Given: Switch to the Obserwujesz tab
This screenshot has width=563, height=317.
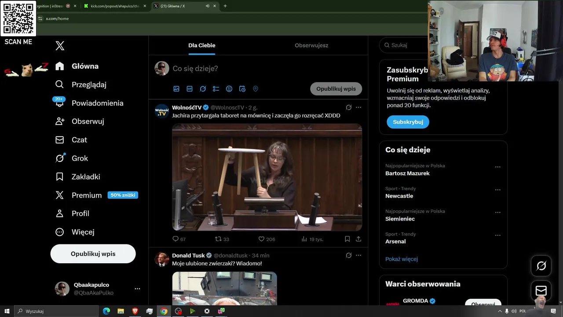Looking at the screenshot, I should (311, 45).
